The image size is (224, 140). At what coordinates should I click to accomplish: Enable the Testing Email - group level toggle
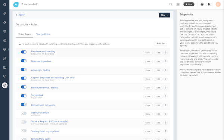click(24, 131)
